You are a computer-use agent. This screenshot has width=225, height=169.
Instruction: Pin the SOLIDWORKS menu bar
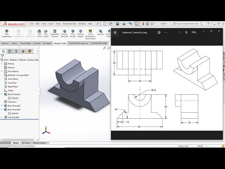coord(97,24)
